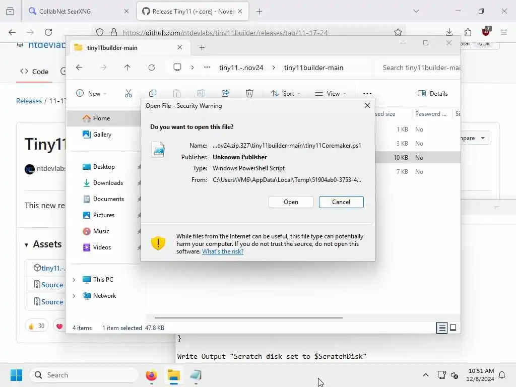Image resolution: width=516 pixels, height=387 pixels.
Task: Select the file row showing 10 KB
Action: pyautogui.click(x=417, y=158)
